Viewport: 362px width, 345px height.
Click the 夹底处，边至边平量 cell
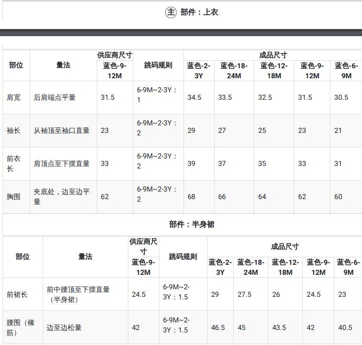[x=62, y=197]
